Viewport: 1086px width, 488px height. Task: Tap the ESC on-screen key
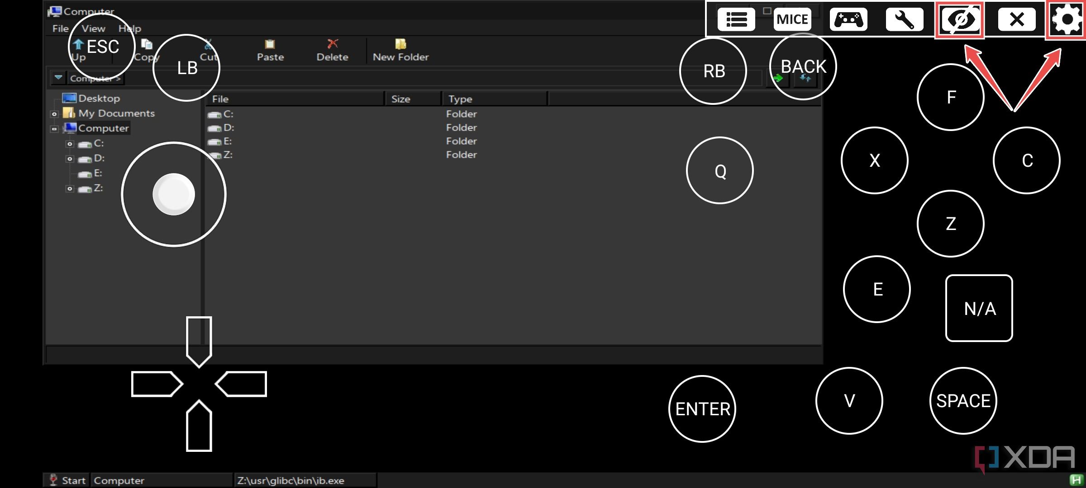pyautogui.click(x=102, y=47)
